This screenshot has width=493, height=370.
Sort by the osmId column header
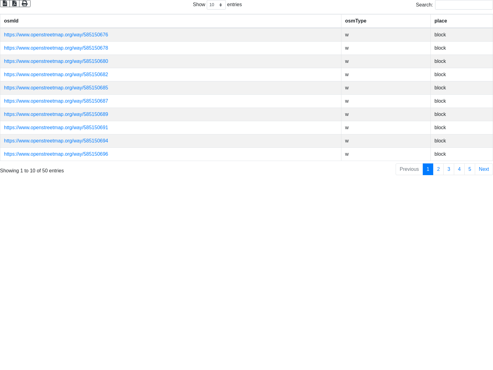pyautogui.click(x=11, y=21)
